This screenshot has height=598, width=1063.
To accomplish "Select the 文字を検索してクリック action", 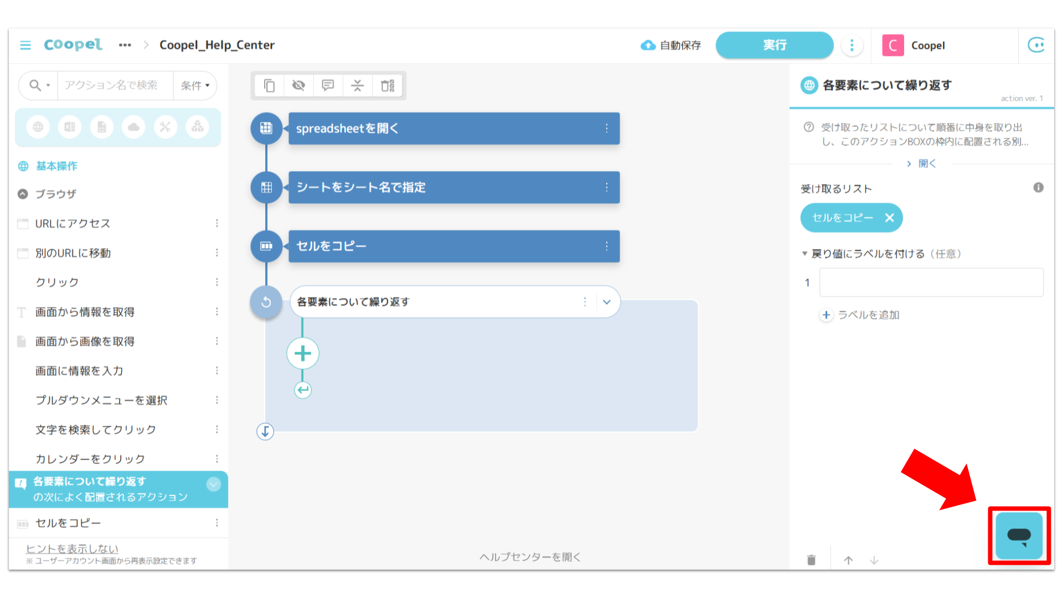I will click(96, 430).
